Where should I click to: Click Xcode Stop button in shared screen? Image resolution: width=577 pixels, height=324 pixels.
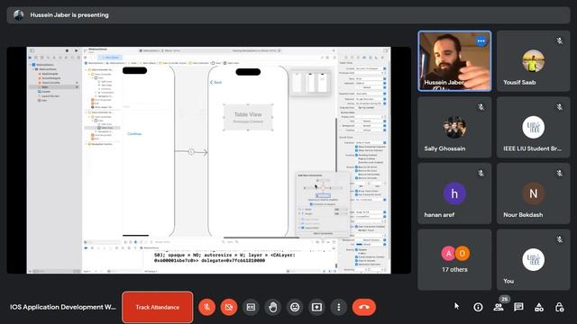67,50
